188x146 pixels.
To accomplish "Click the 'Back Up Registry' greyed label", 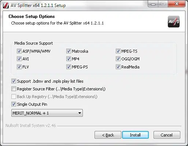I will click(57, 97).
